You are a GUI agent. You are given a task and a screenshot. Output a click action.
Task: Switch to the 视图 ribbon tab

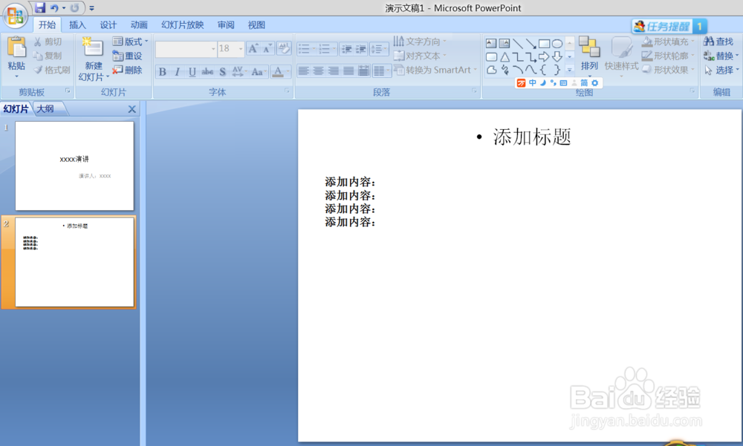pyautogui.click(x=256, y=25)
